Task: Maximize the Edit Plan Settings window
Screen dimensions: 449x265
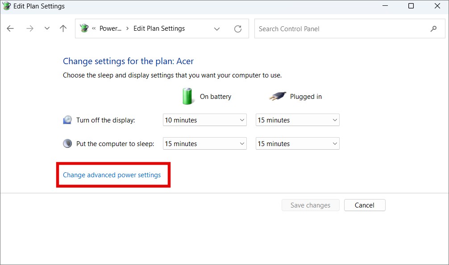Action: tap(411, 6)
